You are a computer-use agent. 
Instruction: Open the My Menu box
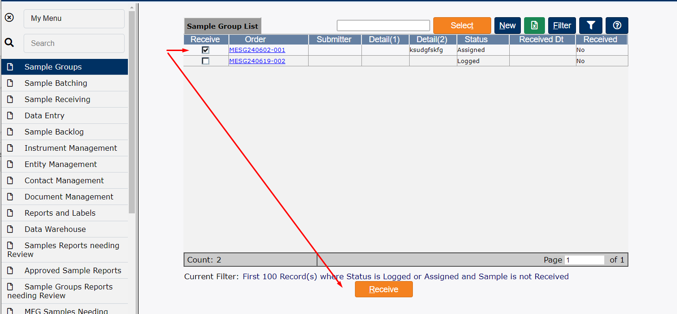point(74,19)
